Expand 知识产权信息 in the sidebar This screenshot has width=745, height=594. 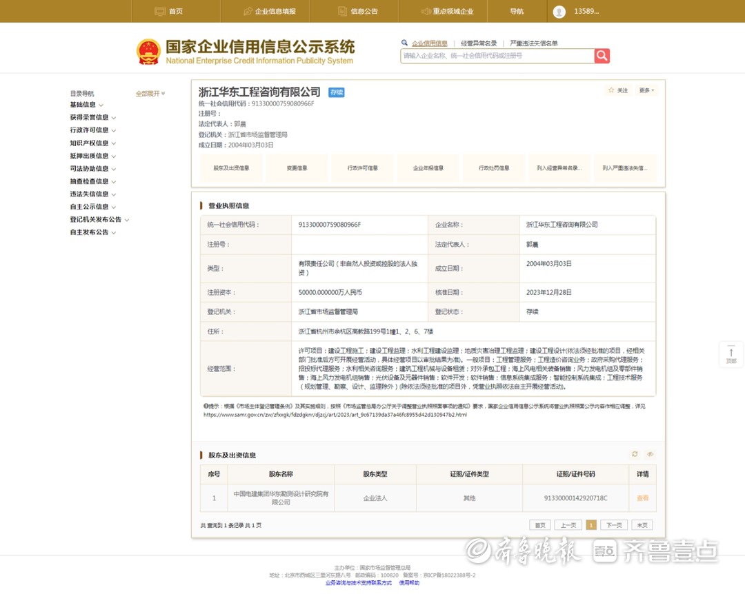click(92, 143)
